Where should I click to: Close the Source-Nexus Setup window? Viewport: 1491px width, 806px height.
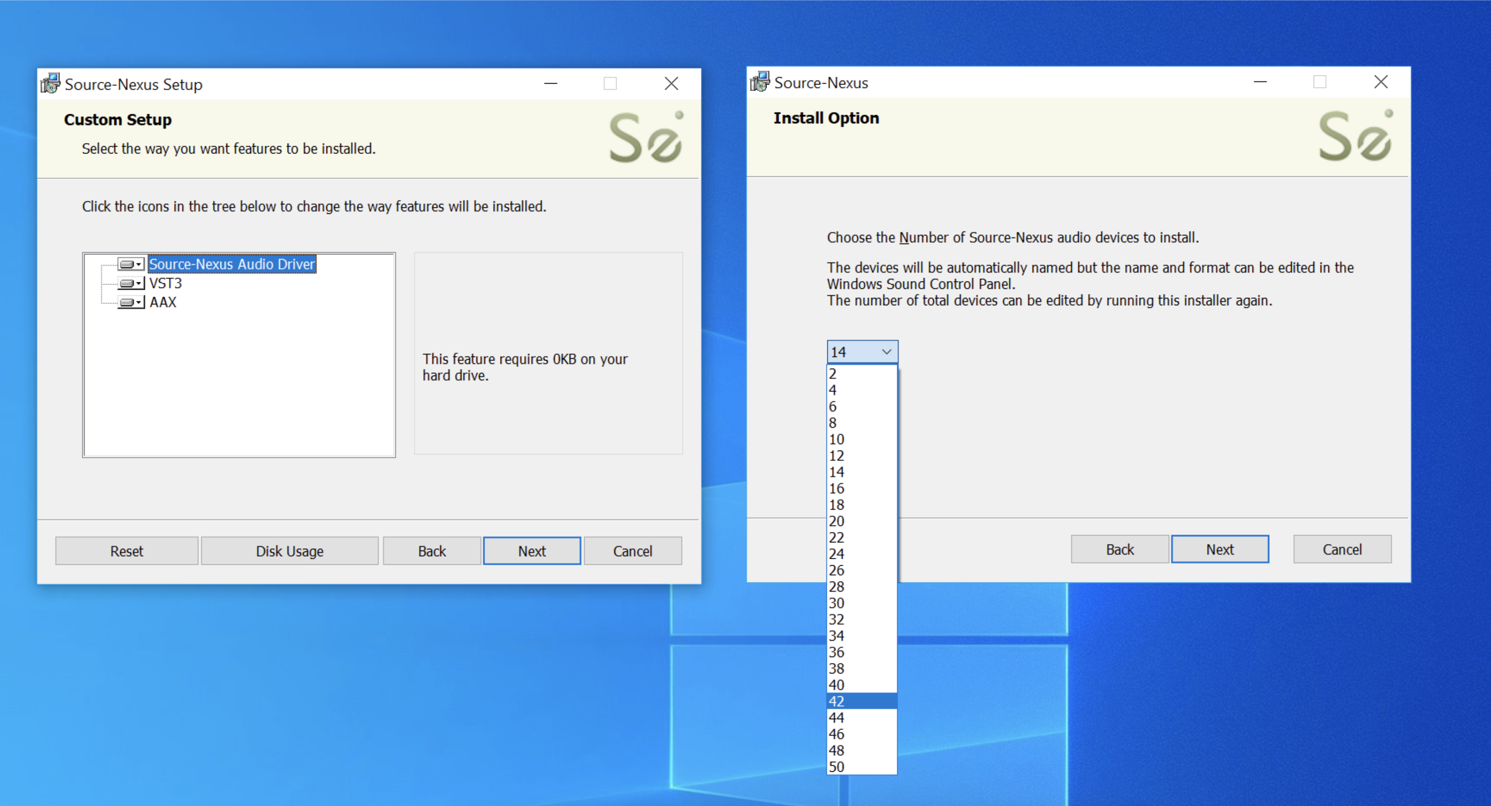(x=671, y=84)
